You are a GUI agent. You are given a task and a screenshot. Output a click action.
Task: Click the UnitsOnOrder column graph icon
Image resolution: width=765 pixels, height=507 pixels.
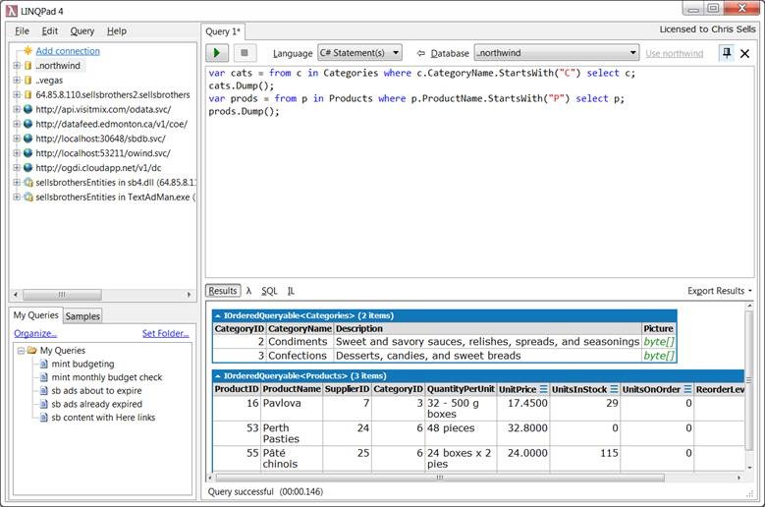click(x=687, y=389)
